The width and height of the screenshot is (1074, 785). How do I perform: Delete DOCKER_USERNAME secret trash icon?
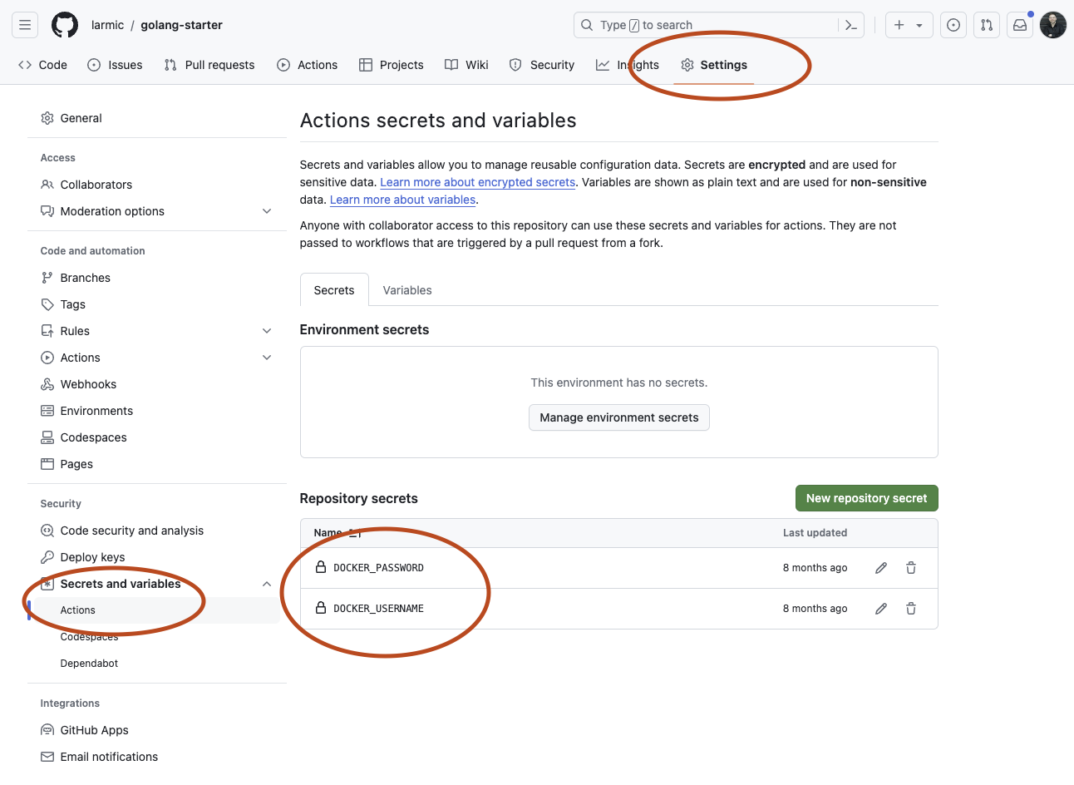tap(911, 609)
